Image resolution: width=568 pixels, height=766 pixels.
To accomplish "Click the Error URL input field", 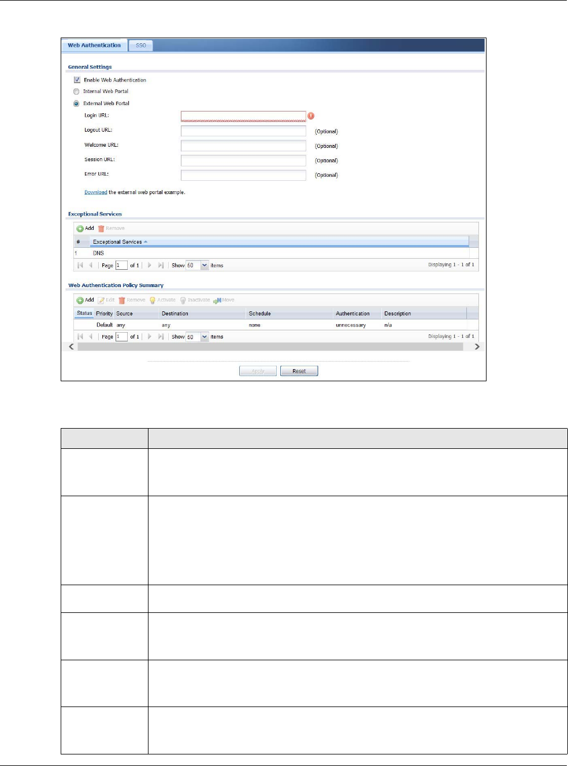I will point(243,175).
